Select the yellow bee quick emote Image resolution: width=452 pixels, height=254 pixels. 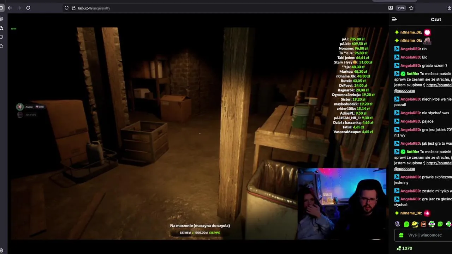[415, 224]
